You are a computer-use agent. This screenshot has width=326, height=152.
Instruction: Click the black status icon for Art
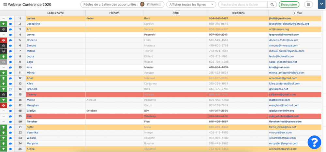click(x=3, y=29)
